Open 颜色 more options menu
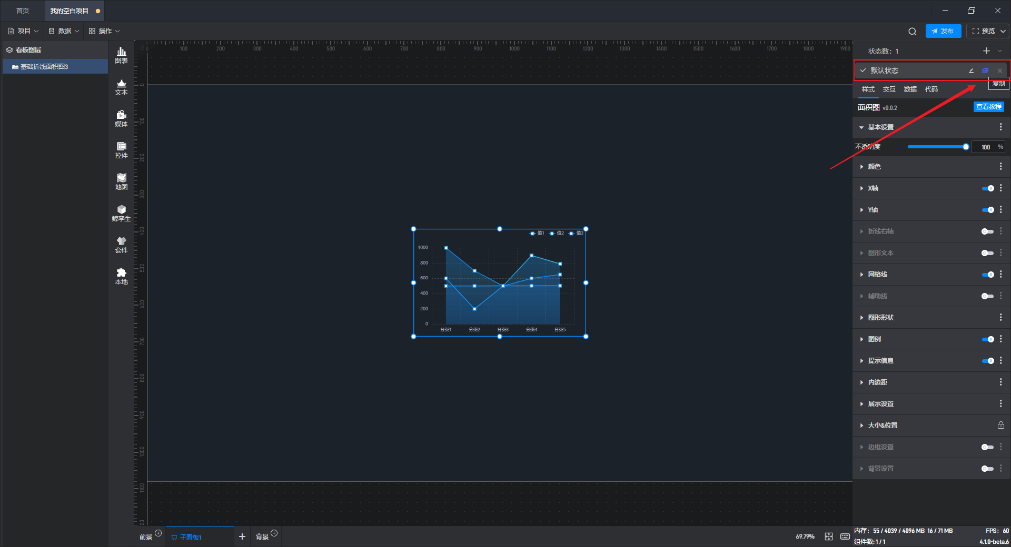This screenshot has height=547, width=1011. [x=1000, y=167]
